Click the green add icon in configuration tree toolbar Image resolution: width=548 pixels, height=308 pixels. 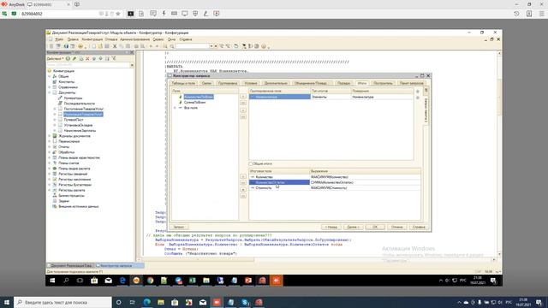[68, 58]
